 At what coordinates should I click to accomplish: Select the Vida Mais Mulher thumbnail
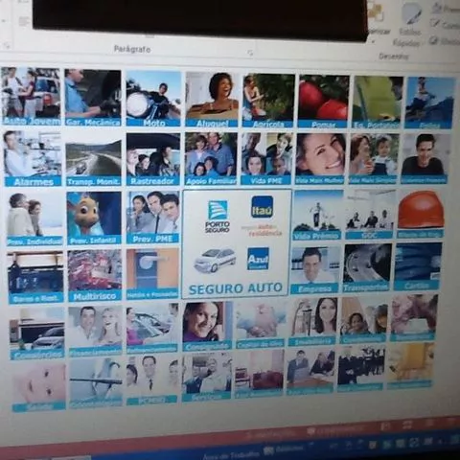tap(320, 159)
